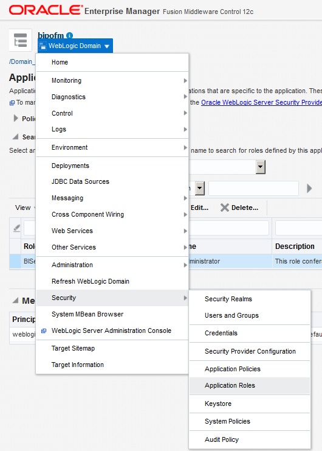Open System MBean Browser
This screenshot has height=451, width=322.
(112, 314)
